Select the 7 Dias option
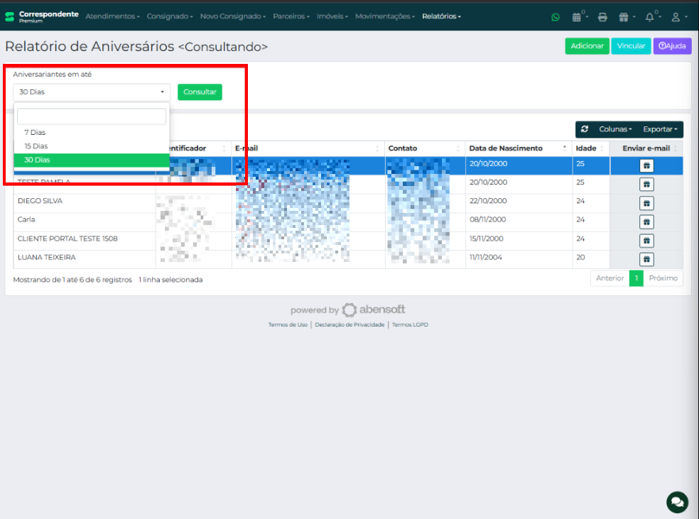Image resolution: width=699 pixels, height=519 pixels. point(35,133)
